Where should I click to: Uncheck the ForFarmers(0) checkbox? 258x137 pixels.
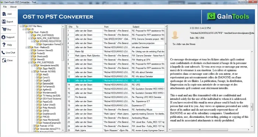(x=38, y=87)
